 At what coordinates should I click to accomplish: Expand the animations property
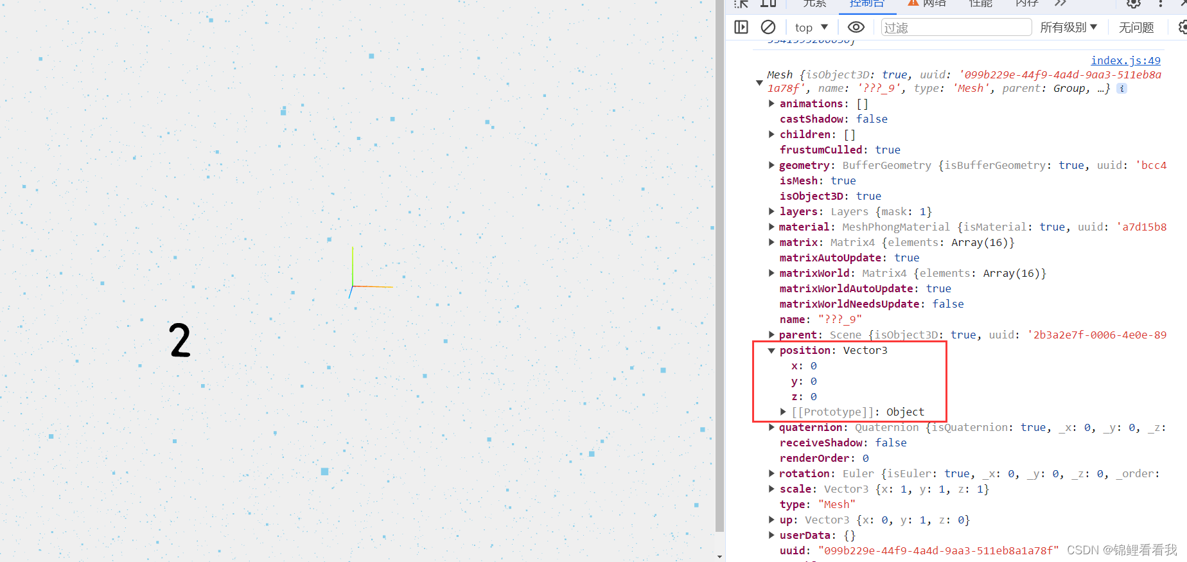click(x=771, y=103)
